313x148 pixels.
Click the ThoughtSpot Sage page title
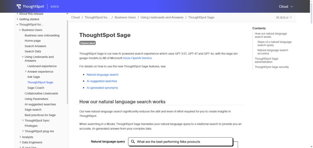coord(105,35)
